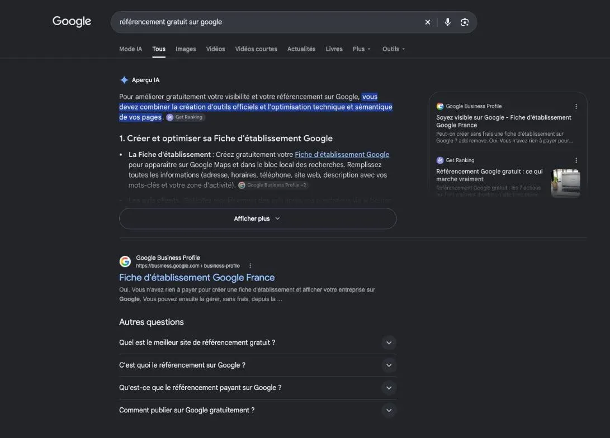Expand 'Comment publier sur Google gratuitement ?'
The height and width of the screenshot is (438, 610).
258,410
